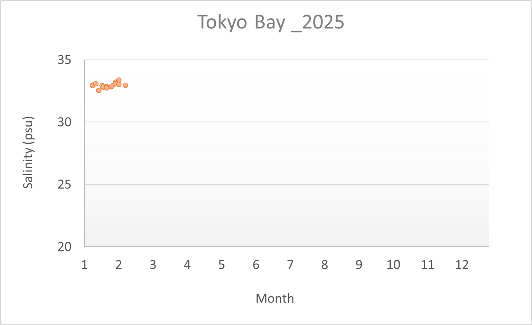The width and height of the screenshot is (532, 325).
Task: Select the lowest orange data point
Action: [x=99, y=91]
